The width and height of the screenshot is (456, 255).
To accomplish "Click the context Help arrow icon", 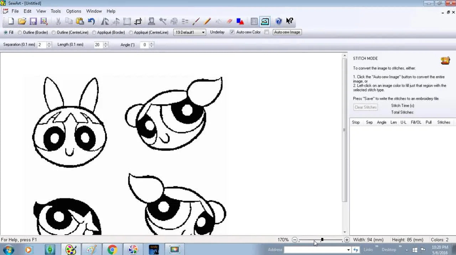I will [x=290, y=21].
